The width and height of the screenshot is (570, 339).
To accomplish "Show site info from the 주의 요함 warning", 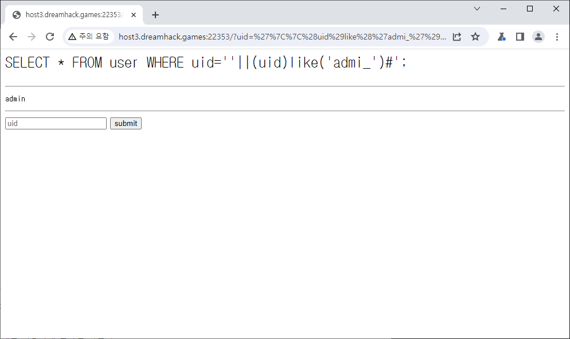I will click(88, 37).
